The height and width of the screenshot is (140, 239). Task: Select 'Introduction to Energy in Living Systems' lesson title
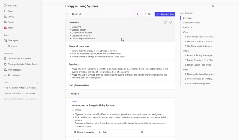point(93,106)
